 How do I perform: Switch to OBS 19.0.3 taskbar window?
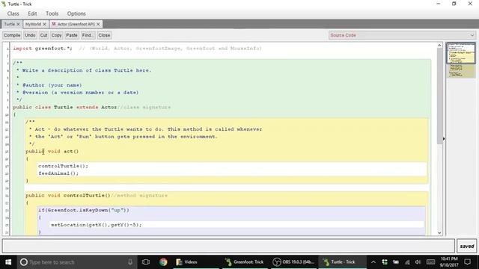pos(294,262)
